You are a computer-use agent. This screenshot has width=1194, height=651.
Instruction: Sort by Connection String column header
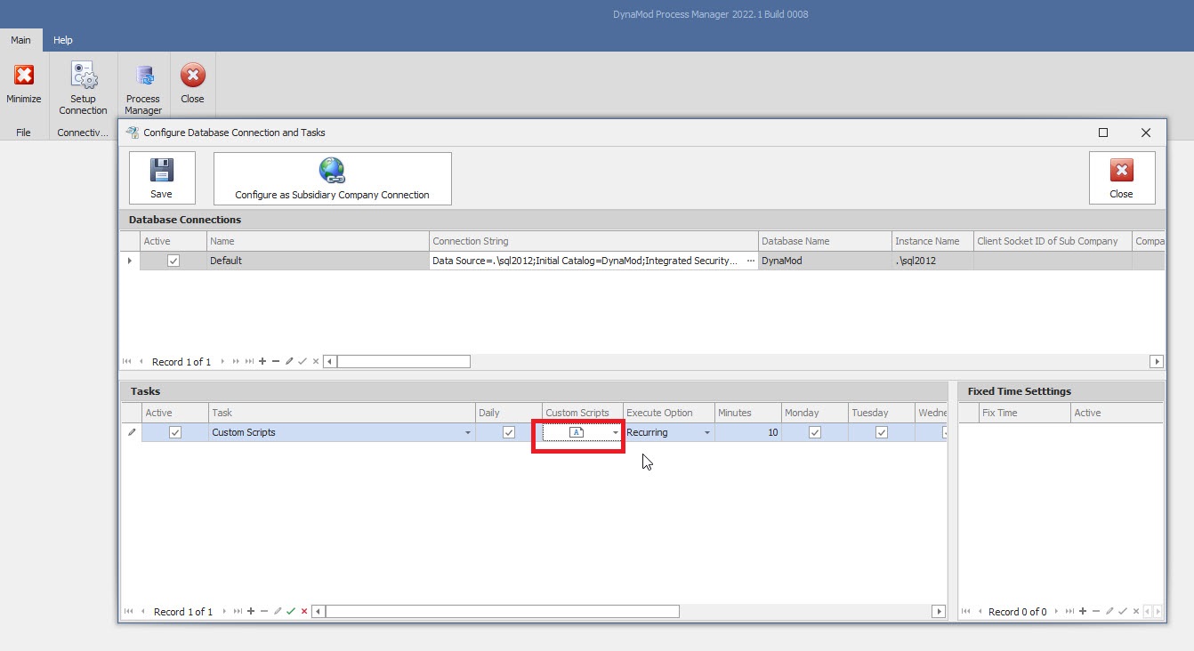[593, 241]
